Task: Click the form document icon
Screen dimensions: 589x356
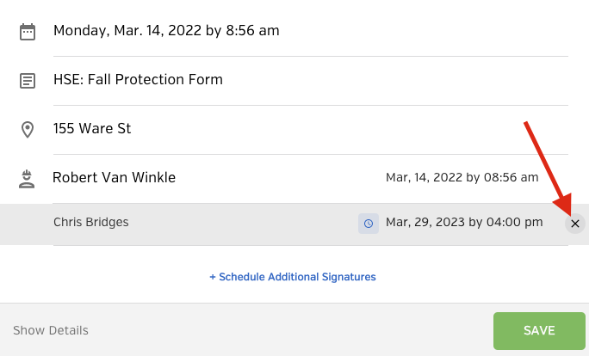Action: pos(28,81)
